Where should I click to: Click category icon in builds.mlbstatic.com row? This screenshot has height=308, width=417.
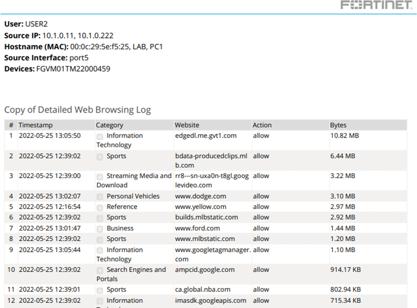pos(100,218)
